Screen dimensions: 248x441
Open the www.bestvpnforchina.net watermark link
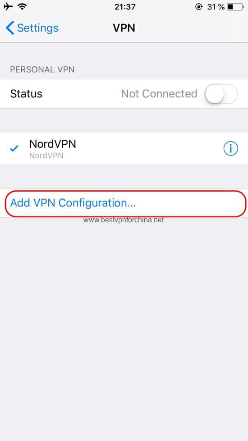(x=124, y=220)
